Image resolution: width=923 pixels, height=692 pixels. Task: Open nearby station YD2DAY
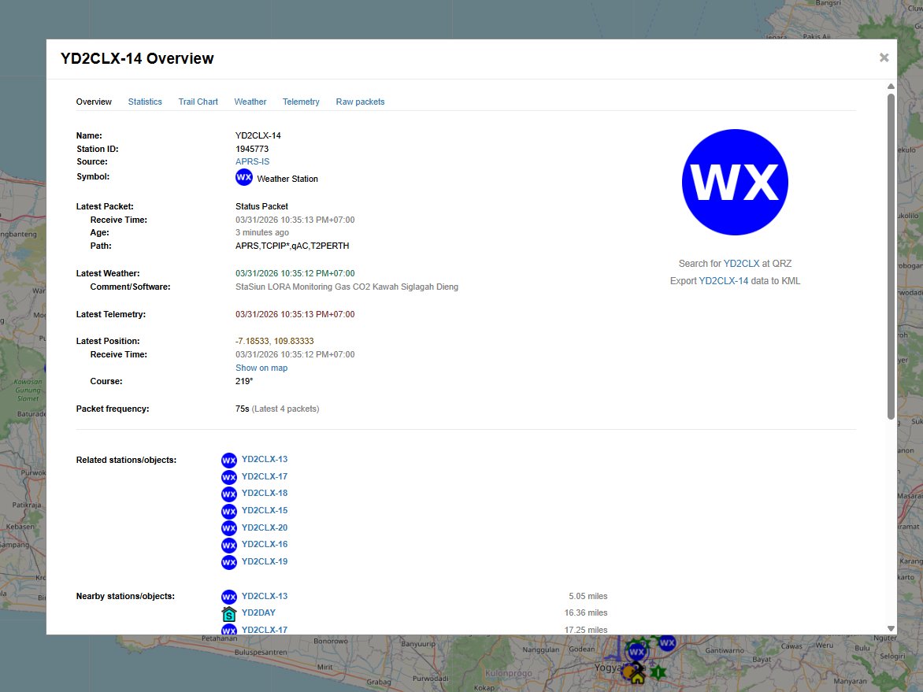coord(258,612)
